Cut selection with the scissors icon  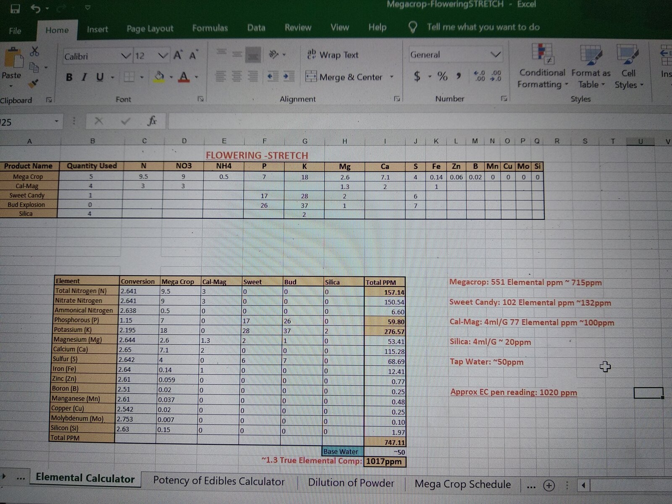tap(34, 52)
